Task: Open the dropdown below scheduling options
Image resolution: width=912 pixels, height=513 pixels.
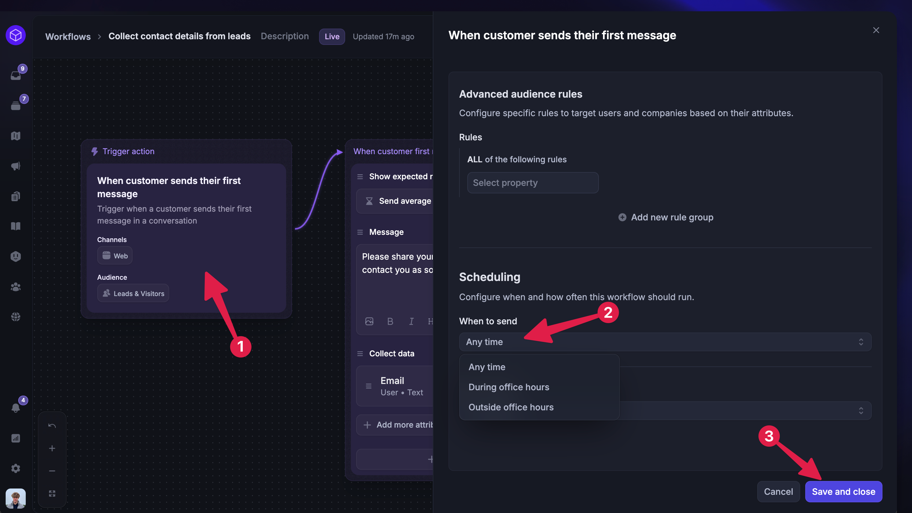Action: tap(746, 411)
